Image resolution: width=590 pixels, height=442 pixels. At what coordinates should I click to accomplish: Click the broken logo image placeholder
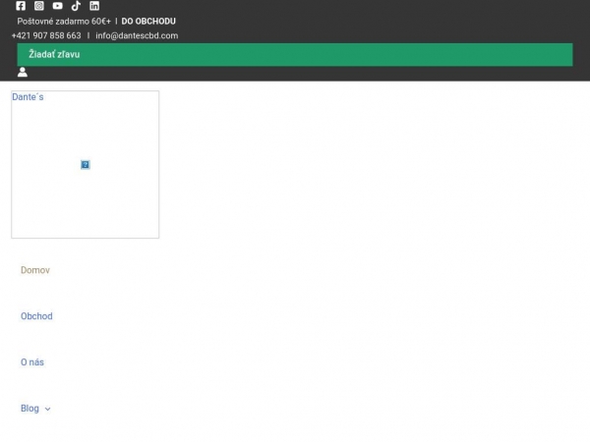[x=86, y=165]
